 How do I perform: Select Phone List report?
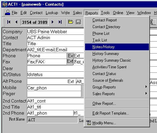pos(117,34)
